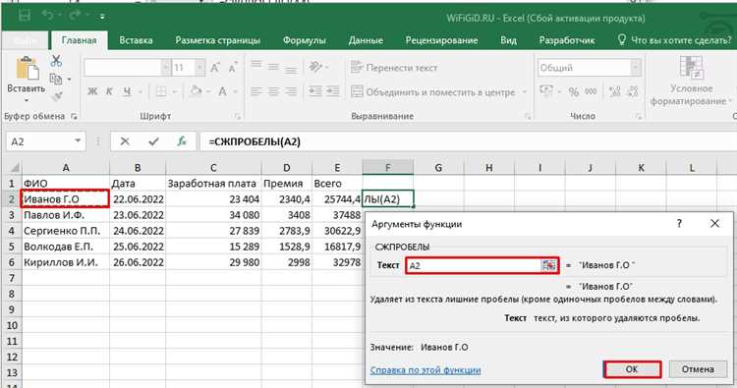Switch to the Главная tab
The width and height of the screenshot is (737, 388).
79,40
